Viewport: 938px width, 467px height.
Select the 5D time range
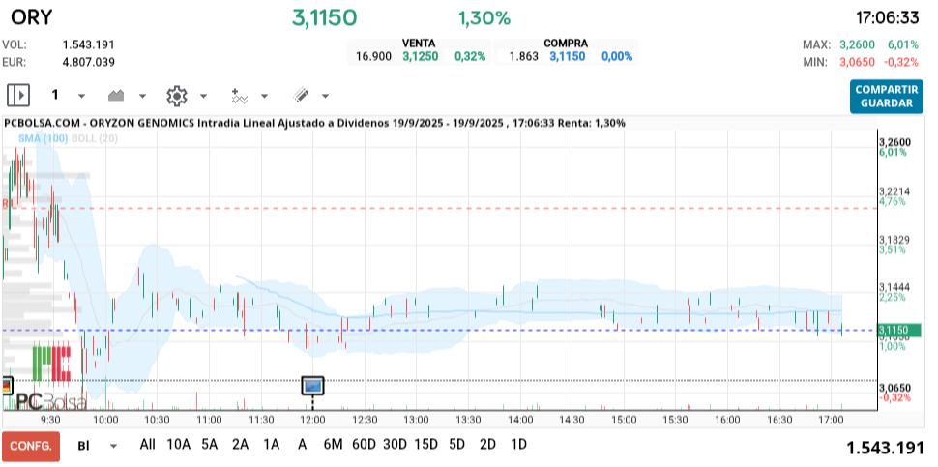457,444
